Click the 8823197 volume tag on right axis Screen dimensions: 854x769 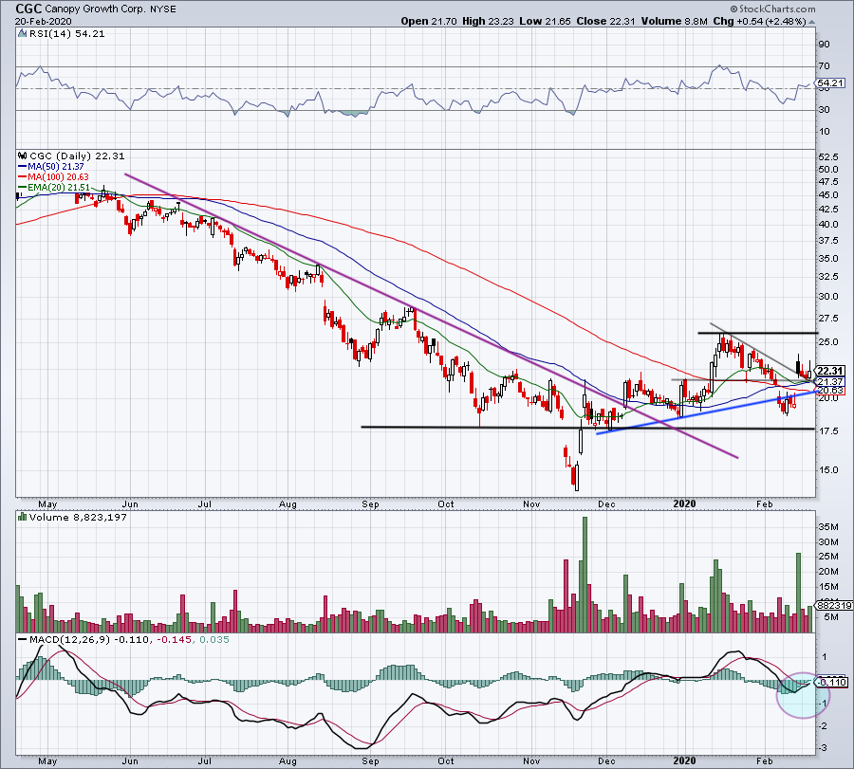click(834, 605)
